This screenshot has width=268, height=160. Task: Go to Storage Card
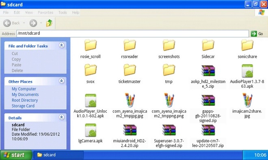point(23,106)
